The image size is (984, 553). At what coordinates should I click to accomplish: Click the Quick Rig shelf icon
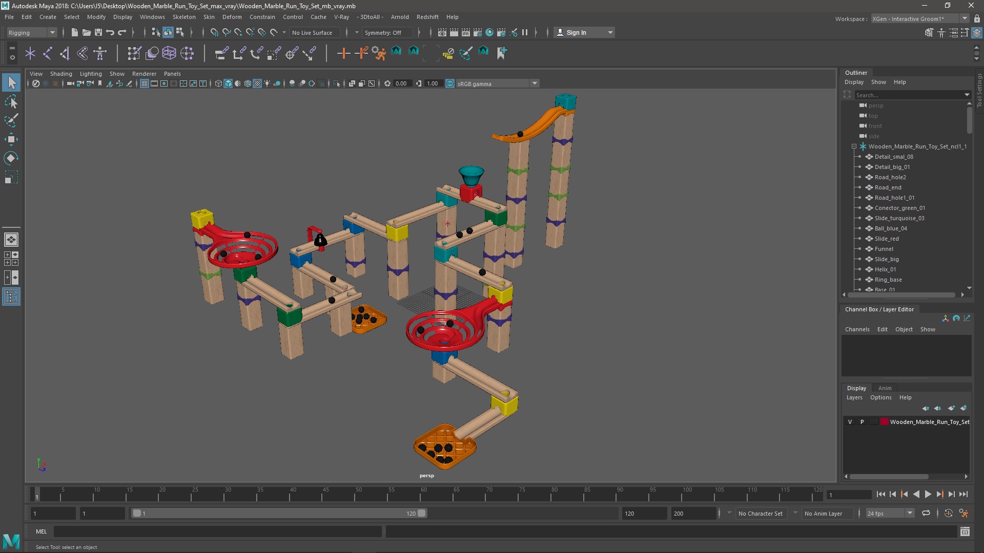pyautogui.click(x=100, y=53)
